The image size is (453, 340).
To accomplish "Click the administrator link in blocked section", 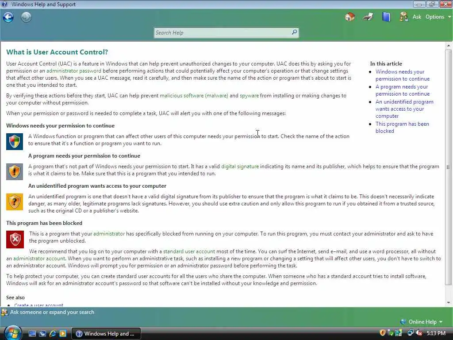I will 109,234.
